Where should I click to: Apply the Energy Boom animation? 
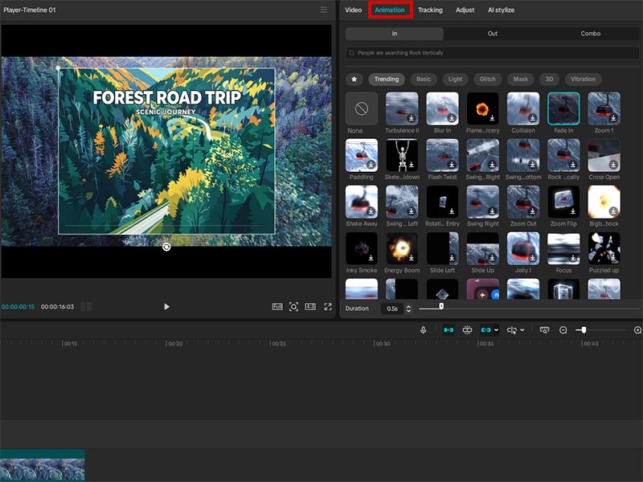[402, 248]
